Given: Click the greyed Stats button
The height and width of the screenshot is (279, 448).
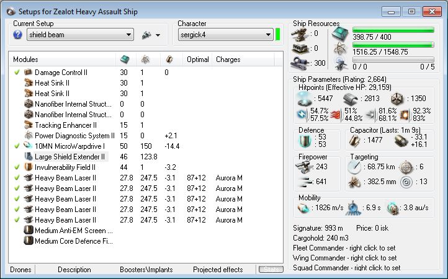Looking at the screenshot, I should point(271,269).
